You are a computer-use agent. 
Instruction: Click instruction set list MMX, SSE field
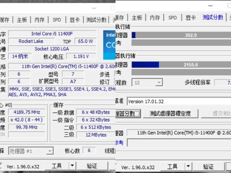pos(62,92)
